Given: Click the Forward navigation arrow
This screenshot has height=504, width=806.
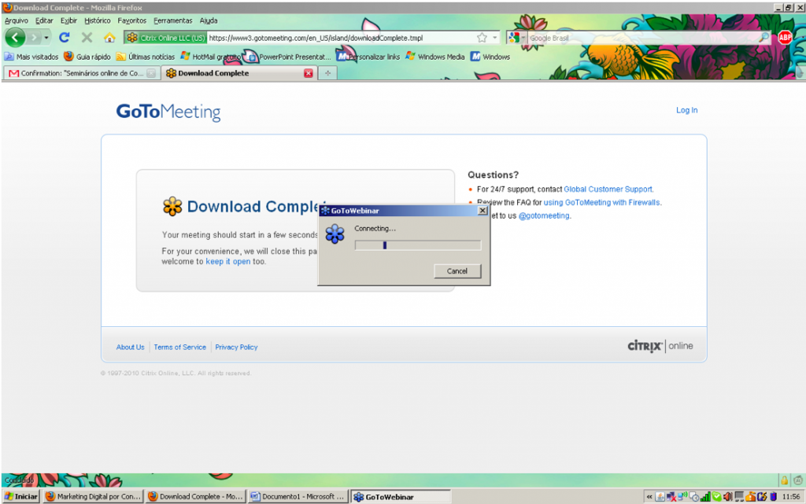Looking at the screenshot, I should tap(34, 38).
